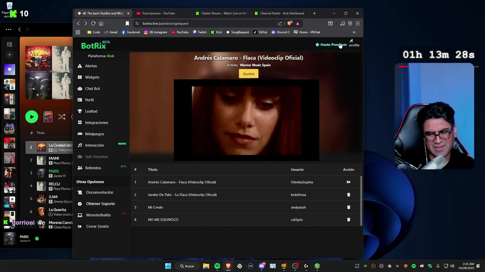Click browser home button
The width and height of the screenshot is (485, 272).
point(101,23)
